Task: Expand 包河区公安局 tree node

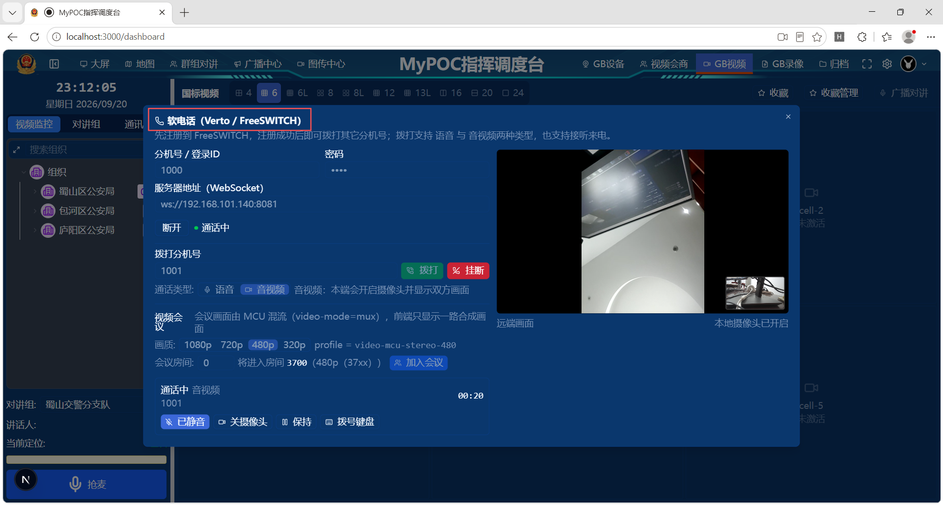Action: click(35, 211)
